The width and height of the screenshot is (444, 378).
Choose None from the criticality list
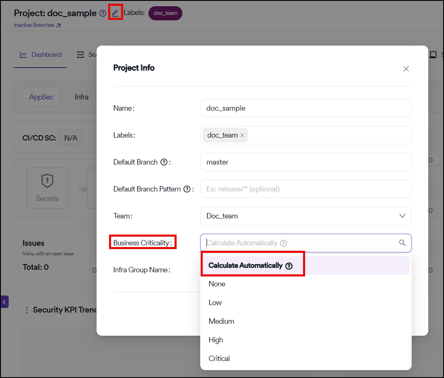point(217,284)
